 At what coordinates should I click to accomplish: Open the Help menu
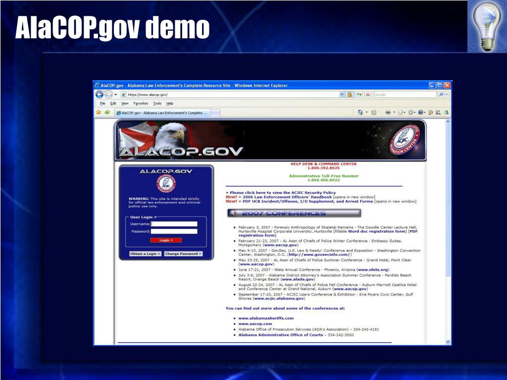tap(170, 103)
